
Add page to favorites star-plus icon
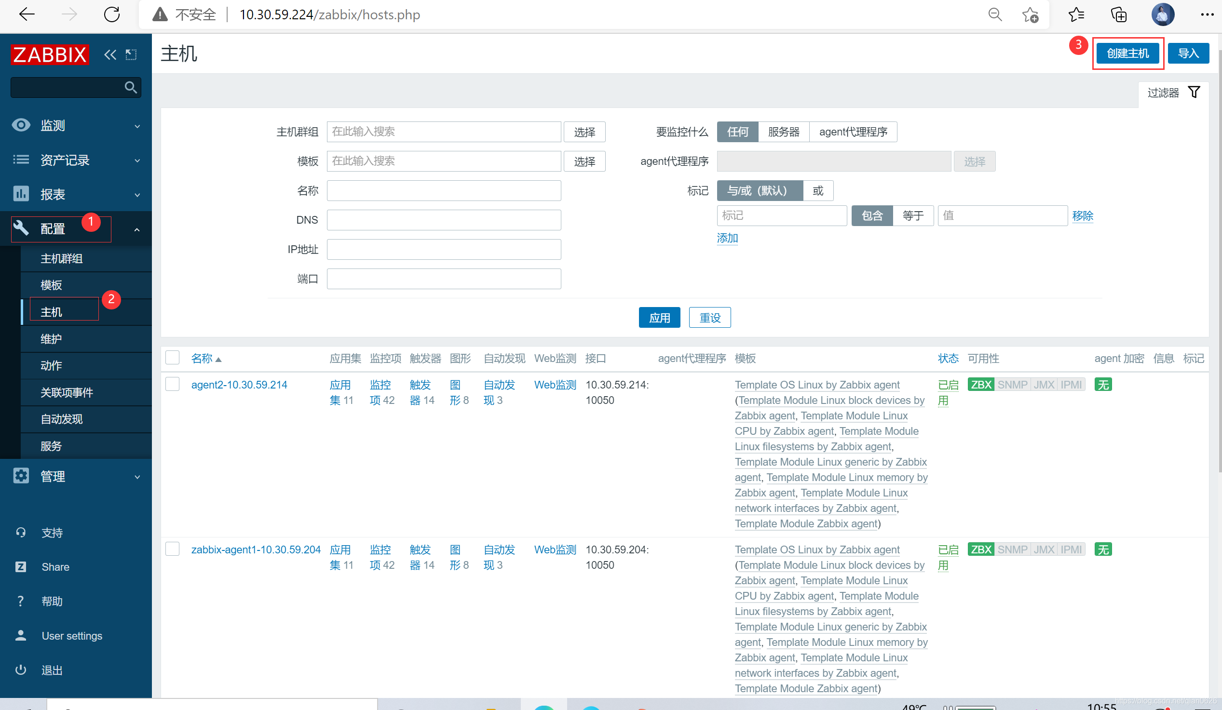[x=1030, y=14]
